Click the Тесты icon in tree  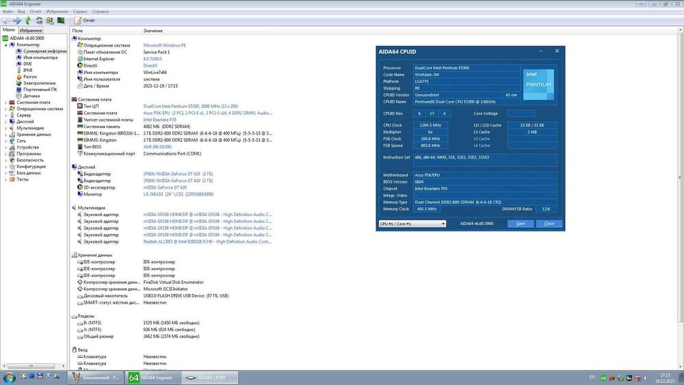12,179
